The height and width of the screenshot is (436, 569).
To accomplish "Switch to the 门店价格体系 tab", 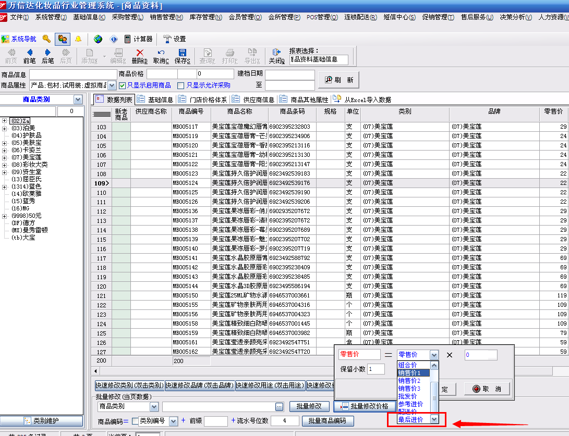I will (203, 99).
